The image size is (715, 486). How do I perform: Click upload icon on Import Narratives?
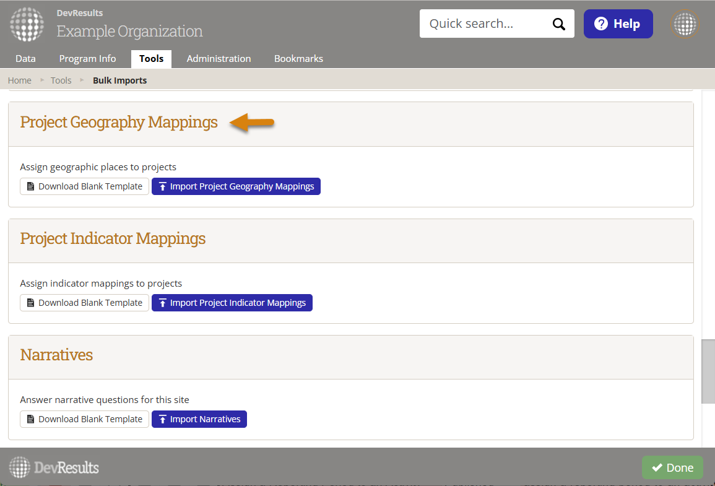click(162, 419)
